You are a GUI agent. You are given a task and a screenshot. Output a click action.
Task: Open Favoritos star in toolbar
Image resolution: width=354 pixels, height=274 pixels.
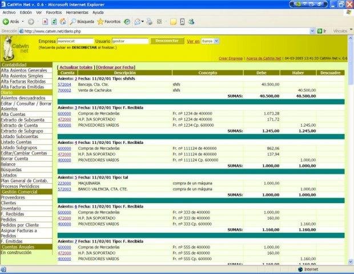coord(109,22)
